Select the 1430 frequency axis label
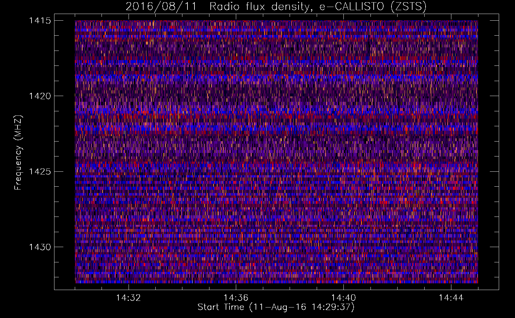The image size is (515, 318). point(40,247)
